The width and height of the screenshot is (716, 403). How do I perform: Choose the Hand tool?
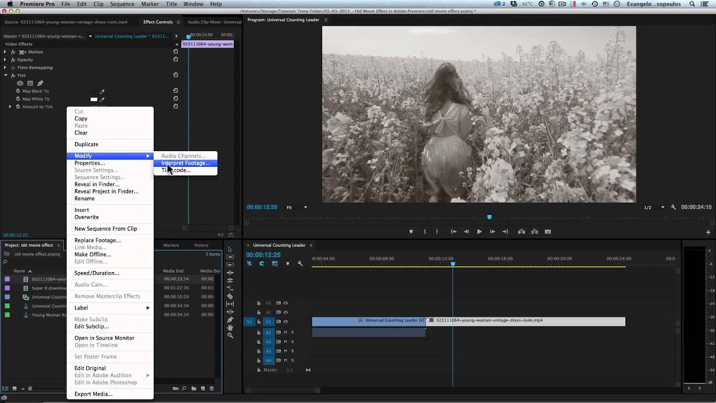click(230, 327)
